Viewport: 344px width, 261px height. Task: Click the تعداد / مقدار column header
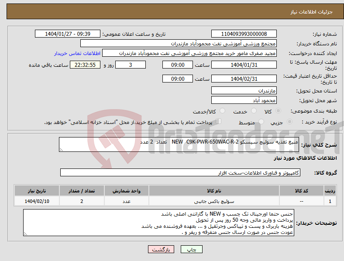pos(82,191)
